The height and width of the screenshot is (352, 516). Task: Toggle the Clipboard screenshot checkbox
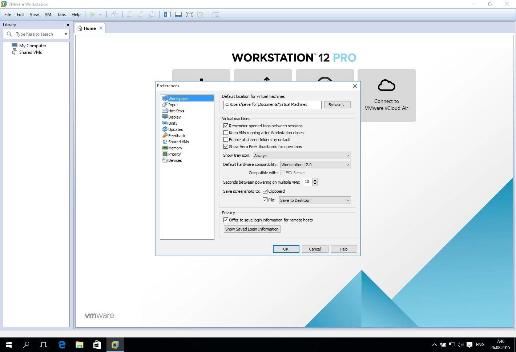pyautogui.click(x=265, y=191)
